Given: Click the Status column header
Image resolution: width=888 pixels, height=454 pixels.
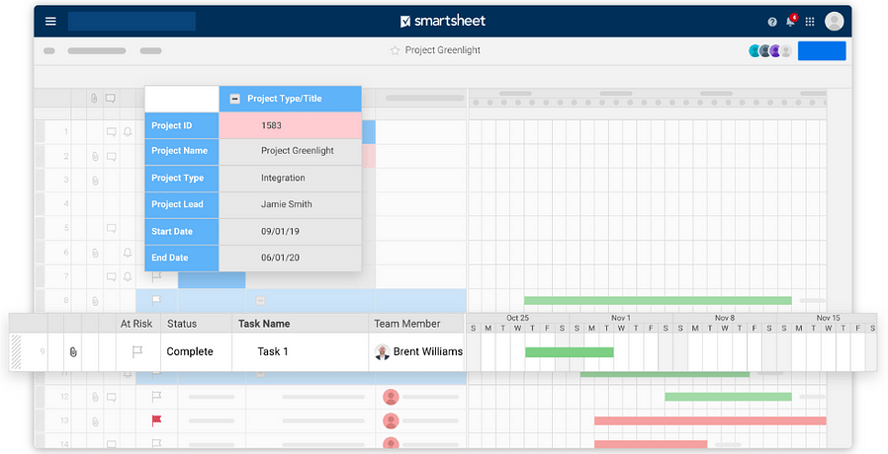Looking at the screenshot, I should click(x=197, y=324).
